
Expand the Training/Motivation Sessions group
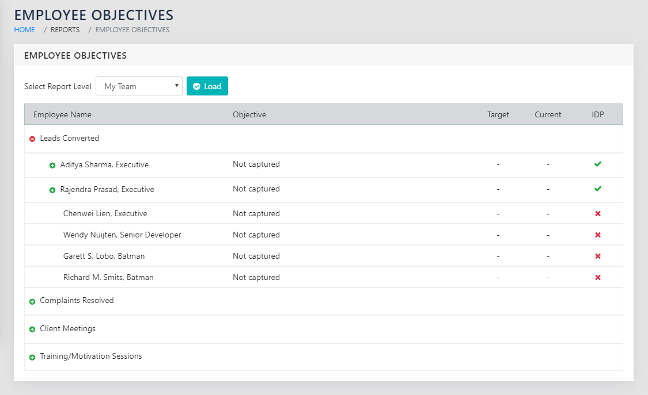(32, 357)
